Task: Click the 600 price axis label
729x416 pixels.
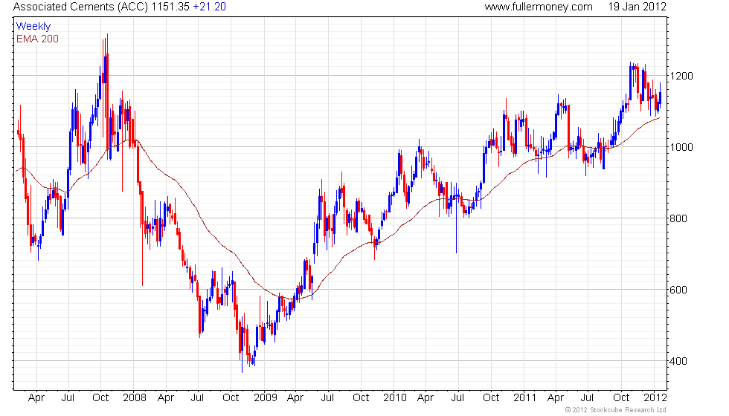Action: (x=678, y=290)
